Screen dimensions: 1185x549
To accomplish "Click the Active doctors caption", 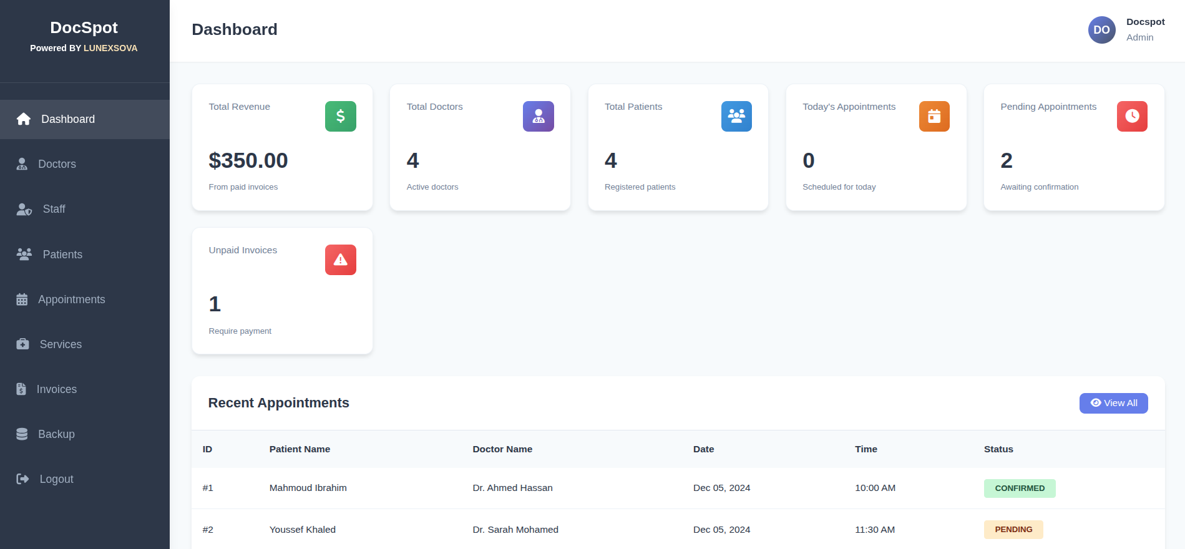I will click(432, 187).
